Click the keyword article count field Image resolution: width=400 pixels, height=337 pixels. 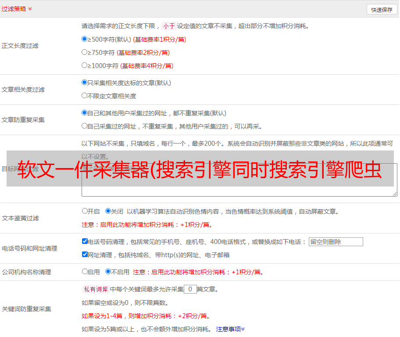(190, 289)
